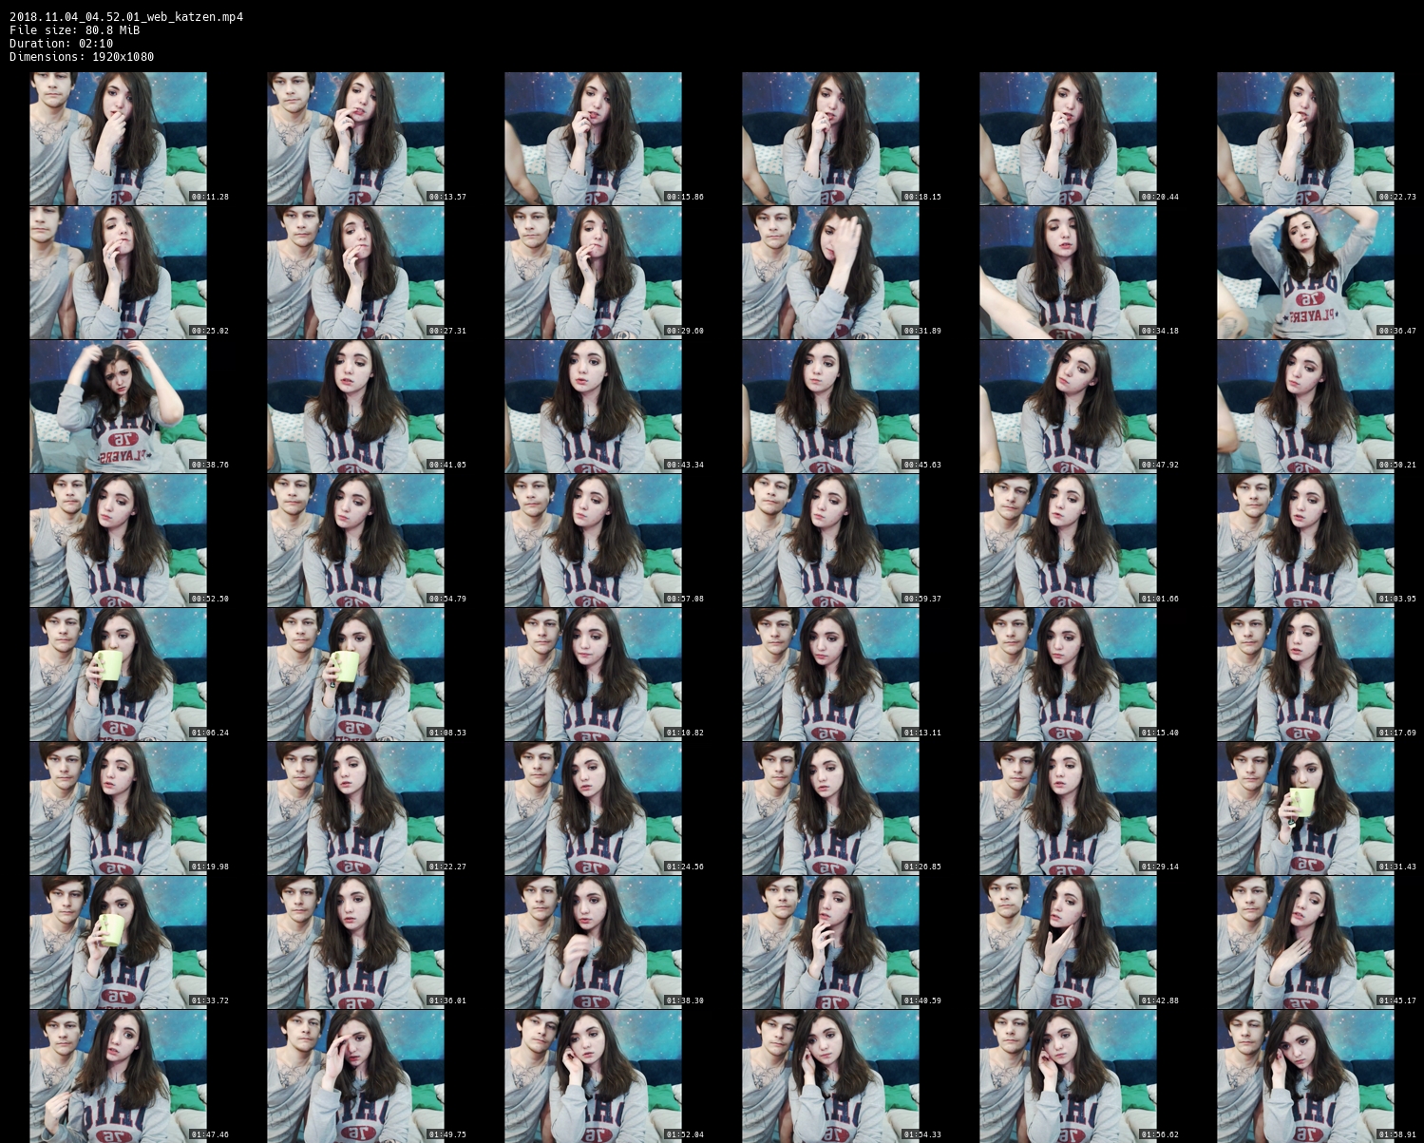Click the thumbnail at 01:36.01
This screenshot has width=1424, height=1143.
355,943
